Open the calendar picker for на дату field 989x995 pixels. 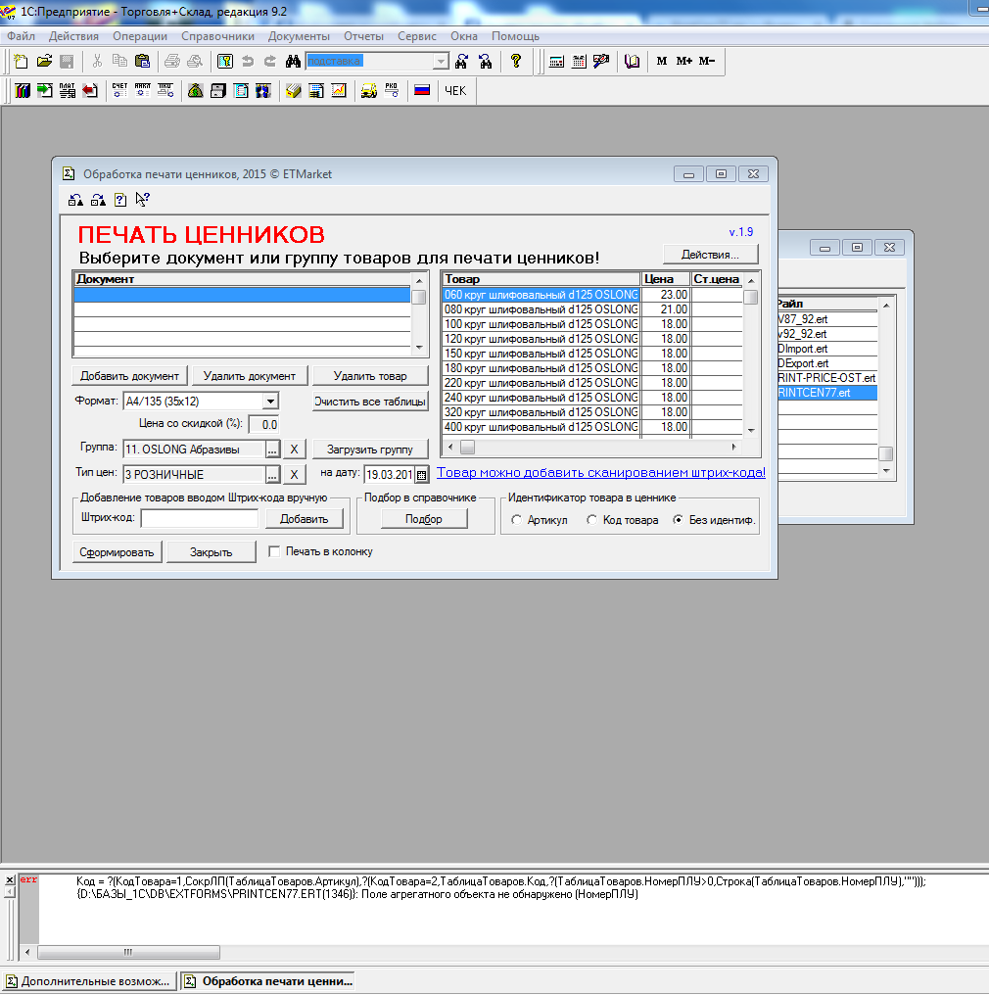click(x=421, y=475)
